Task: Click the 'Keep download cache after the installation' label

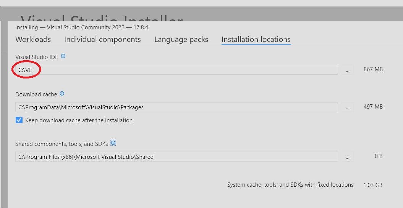Action: (79, 120)
